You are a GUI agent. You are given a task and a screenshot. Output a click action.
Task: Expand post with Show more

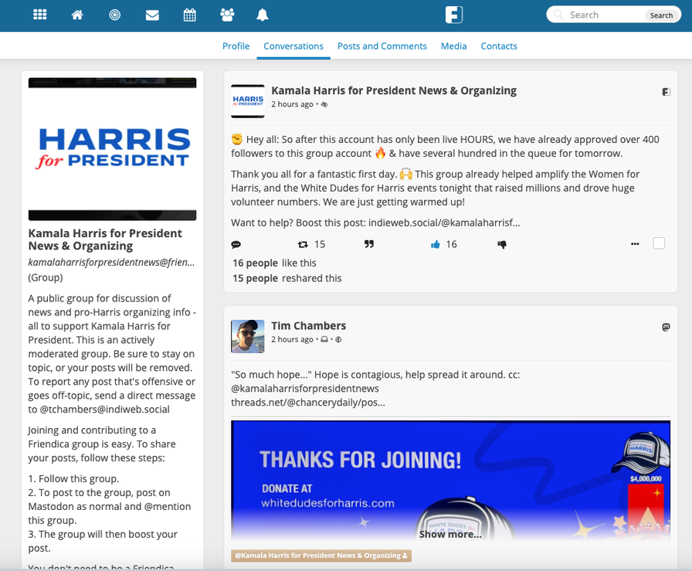point(450,535)
